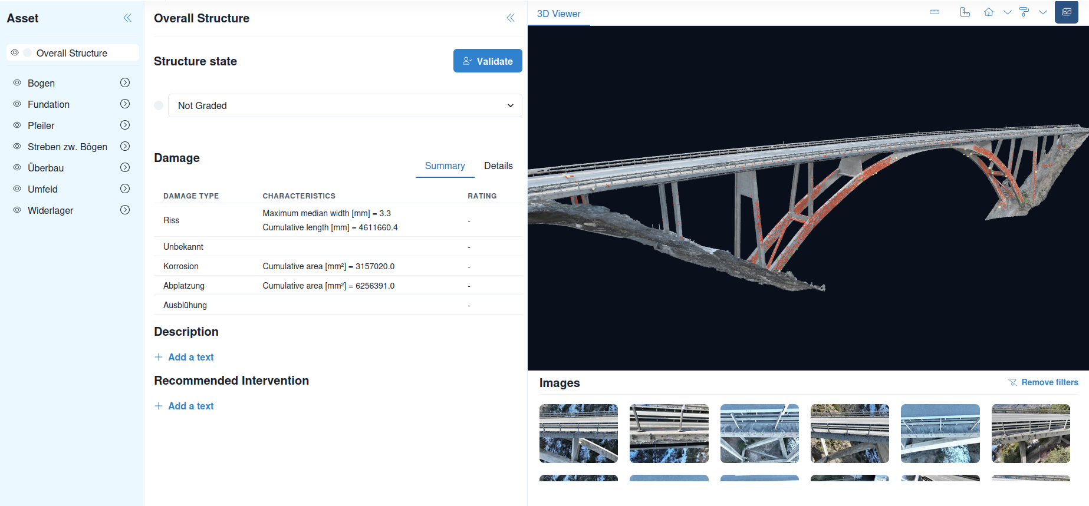Screen dimensions: 1089x506
Task: Click Add a text under Description
Action: pyautogui.click(x=190, y=357)
